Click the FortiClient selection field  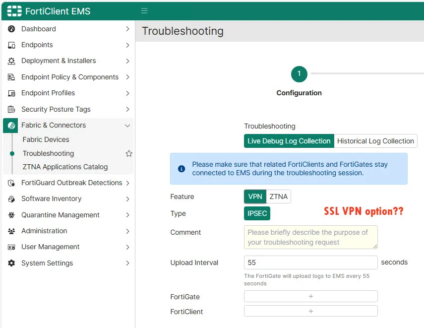[311, 311]
